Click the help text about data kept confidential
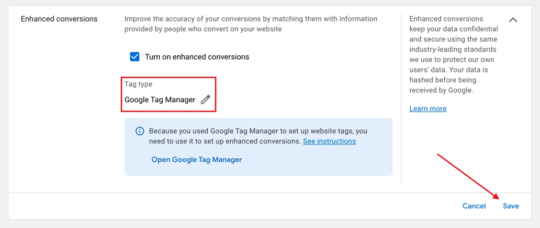 (453, 39)
